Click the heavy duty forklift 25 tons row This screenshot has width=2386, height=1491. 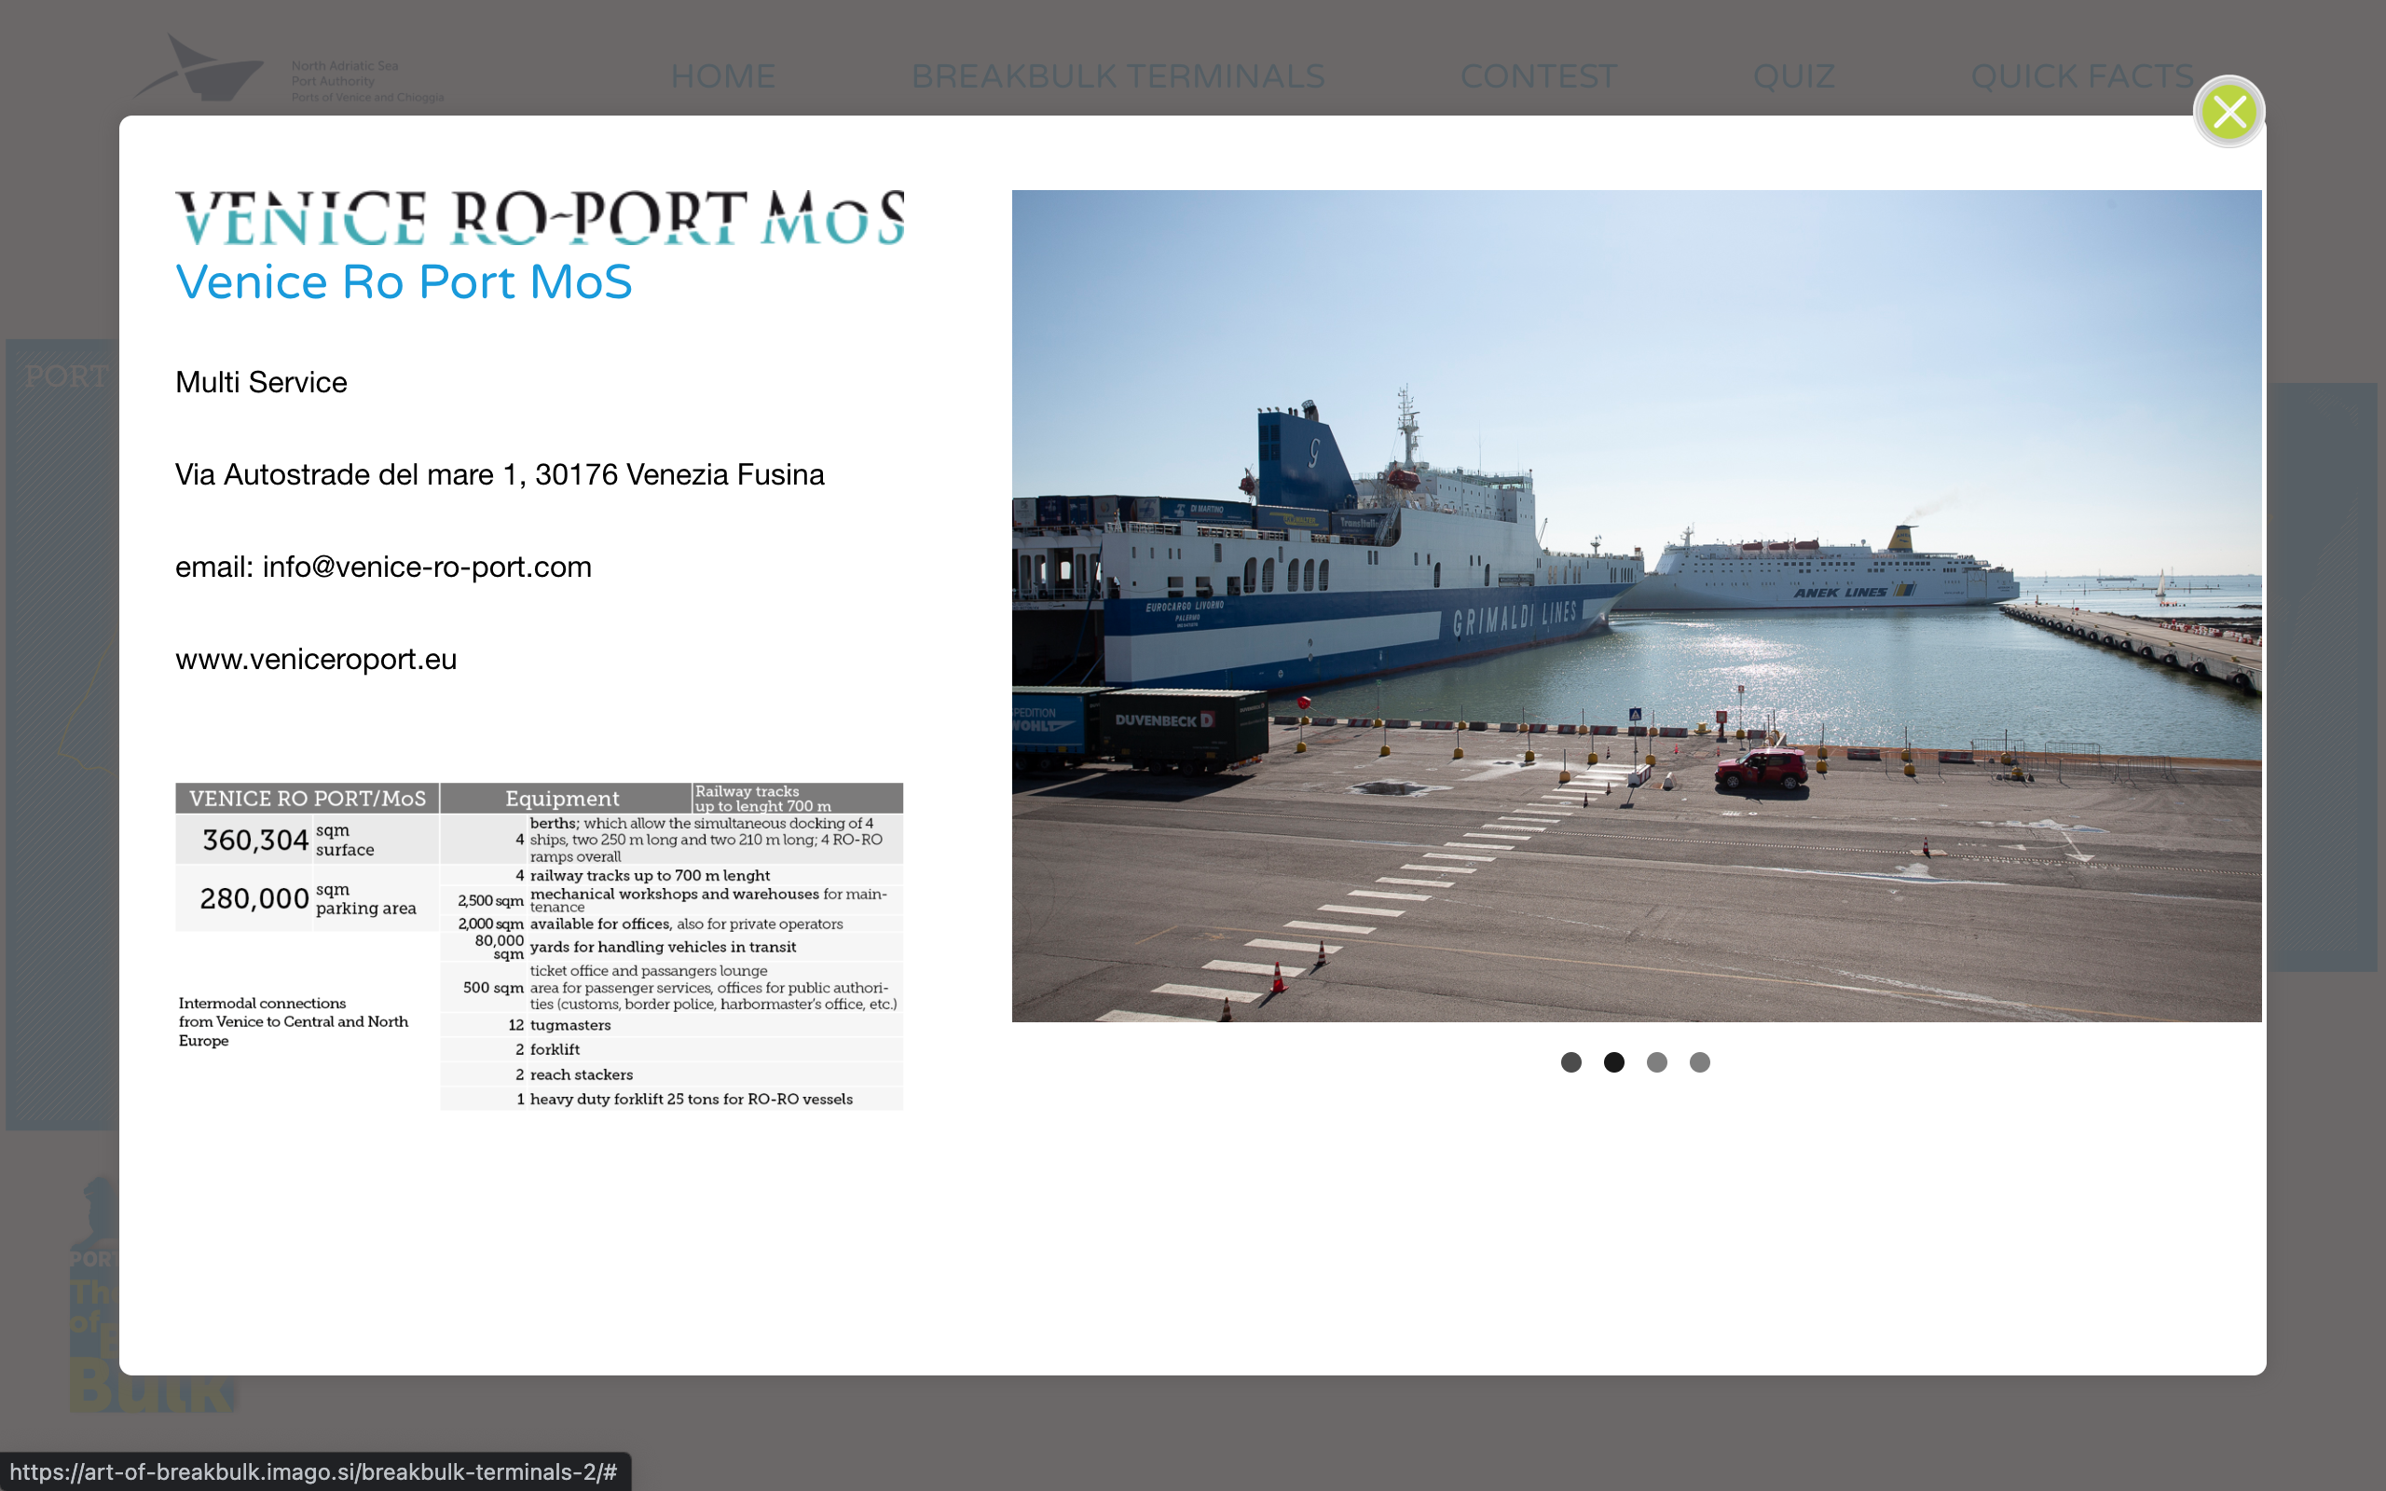671,1100
